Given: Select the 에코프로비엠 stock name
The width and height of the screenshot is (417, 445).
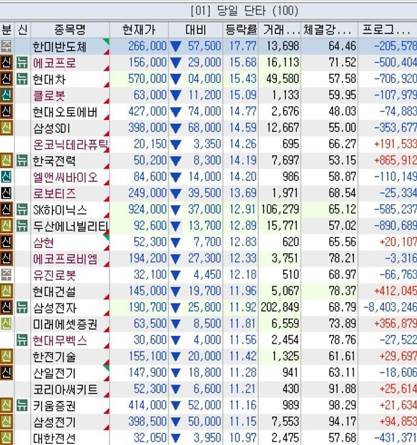Looking at the screenshot, I should [65, 259].
